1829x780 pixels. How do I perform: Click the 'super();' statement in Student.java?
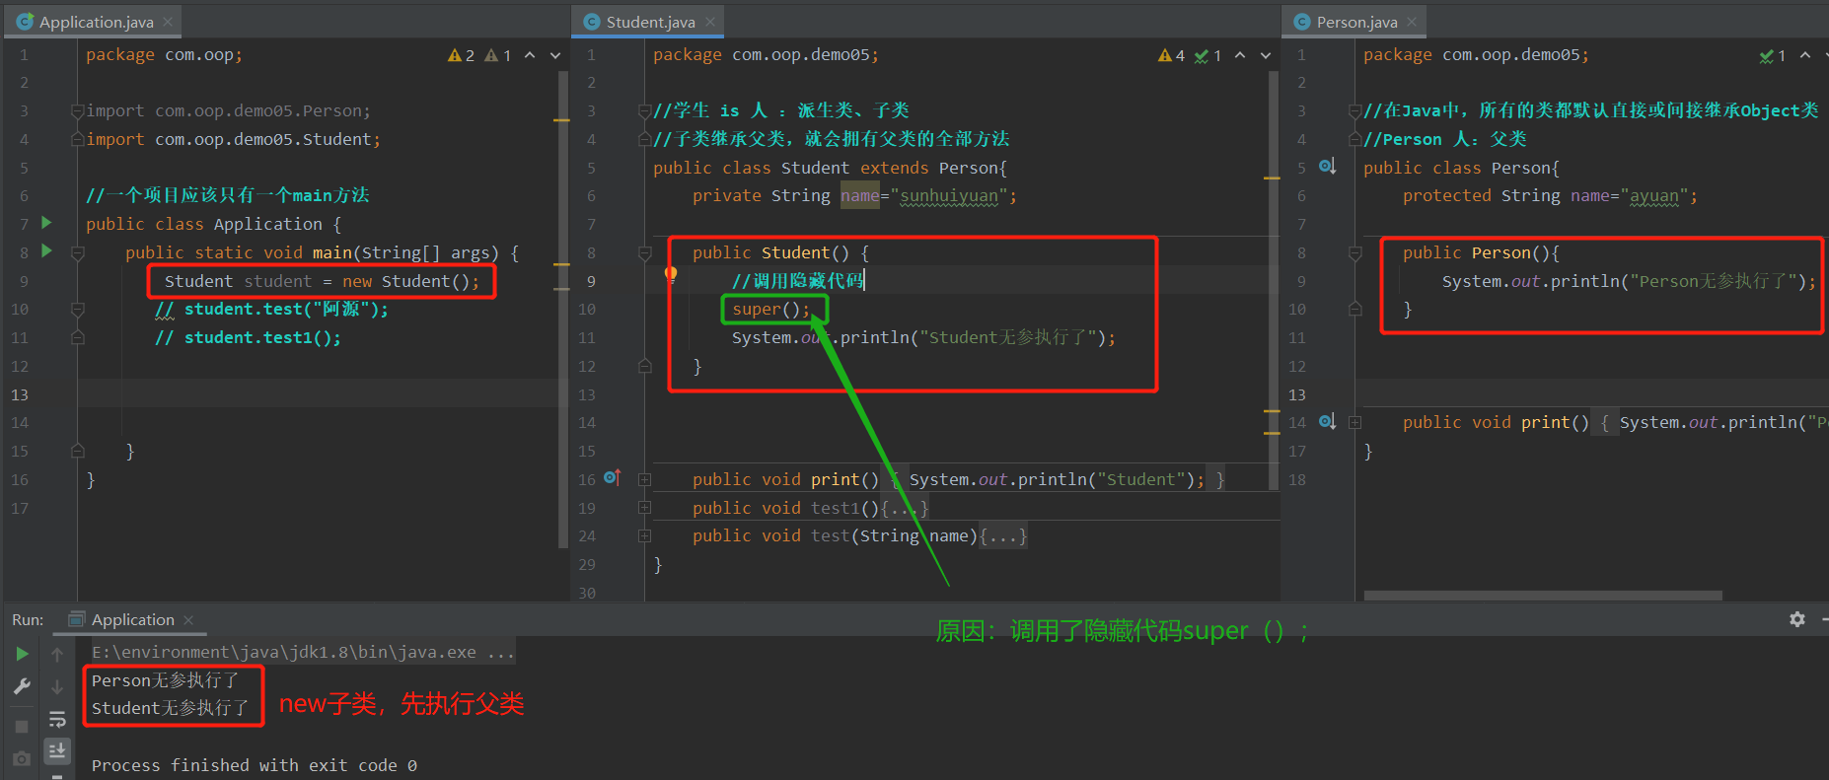[770, 310]
